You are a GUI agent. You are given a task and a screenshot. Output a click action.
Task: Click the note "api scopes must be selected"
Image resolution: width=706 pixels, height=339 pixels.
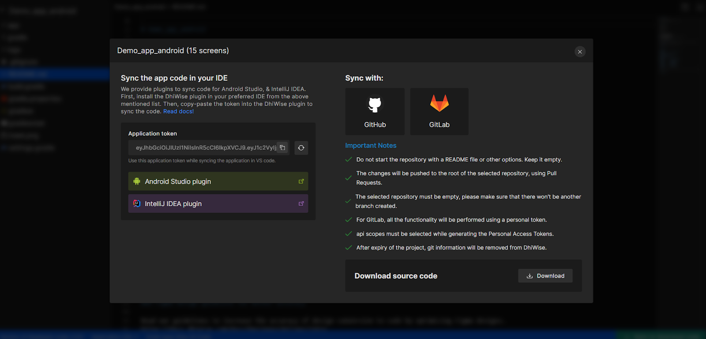coord(455,234)
